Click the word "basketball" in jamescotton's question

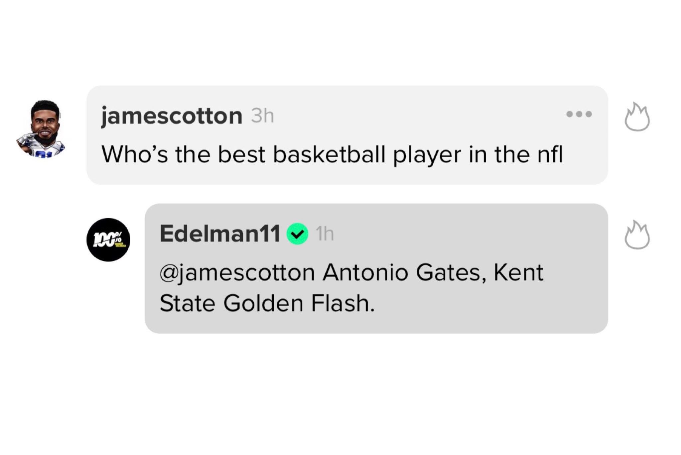[329, 154]
